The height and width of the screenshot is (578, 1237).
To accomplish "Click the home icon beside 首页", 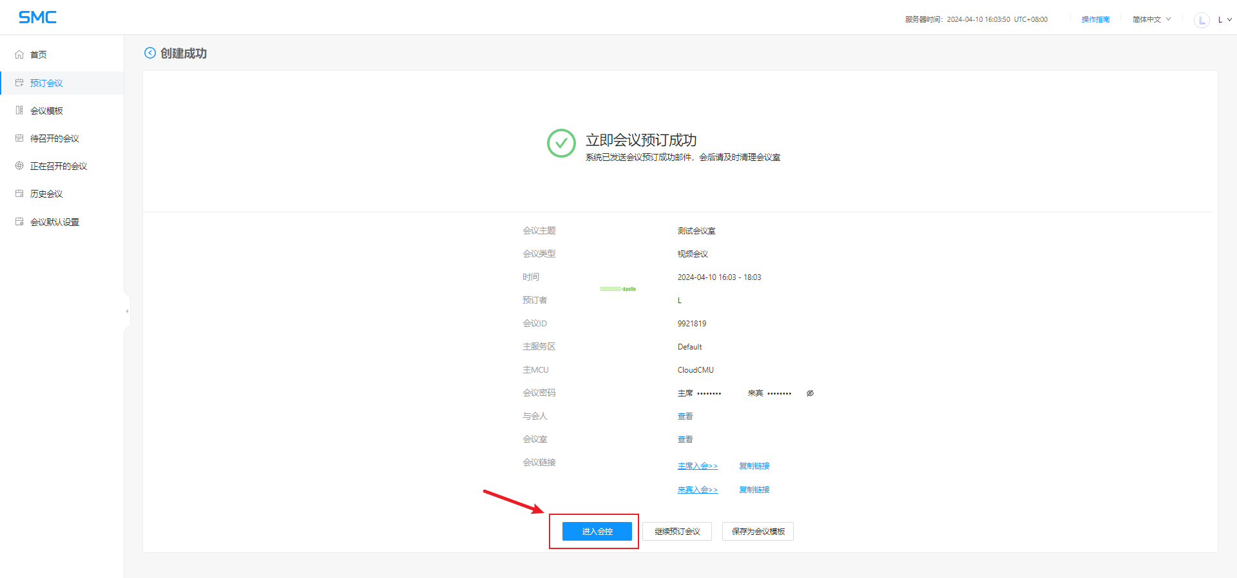I will [x=19, y=55].
